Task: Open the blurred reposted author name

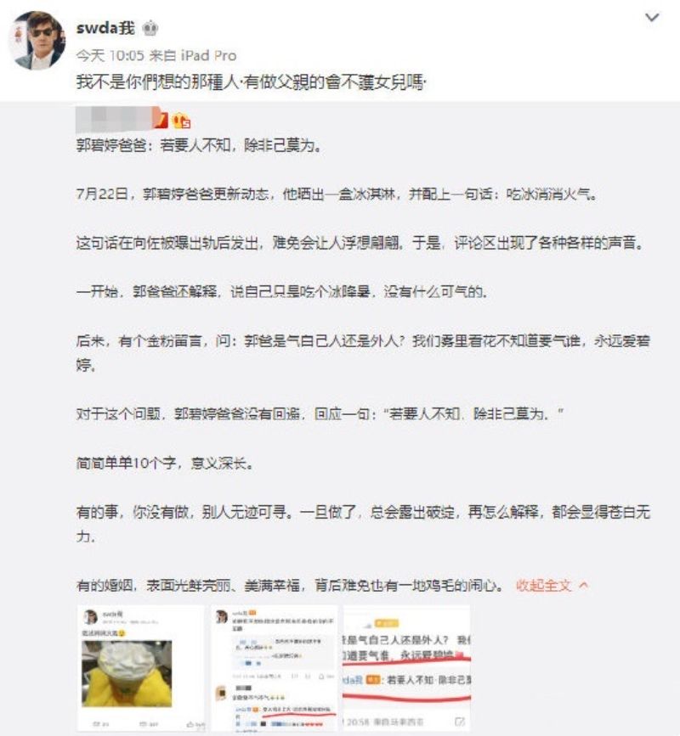Action: click(x=114, y=119)
